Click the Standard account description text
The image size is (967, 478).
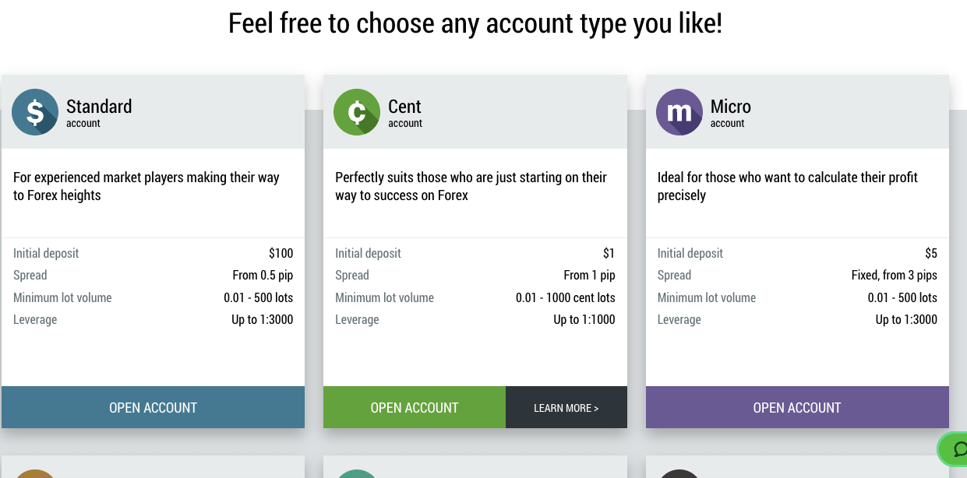pyautogui.click(x=146, y=186)
